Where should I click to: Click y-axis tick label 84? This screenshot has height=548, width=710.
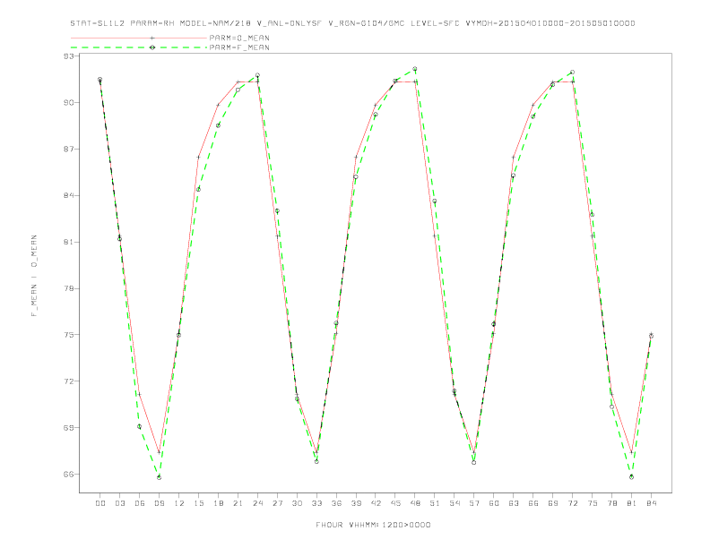coord(69,195)
